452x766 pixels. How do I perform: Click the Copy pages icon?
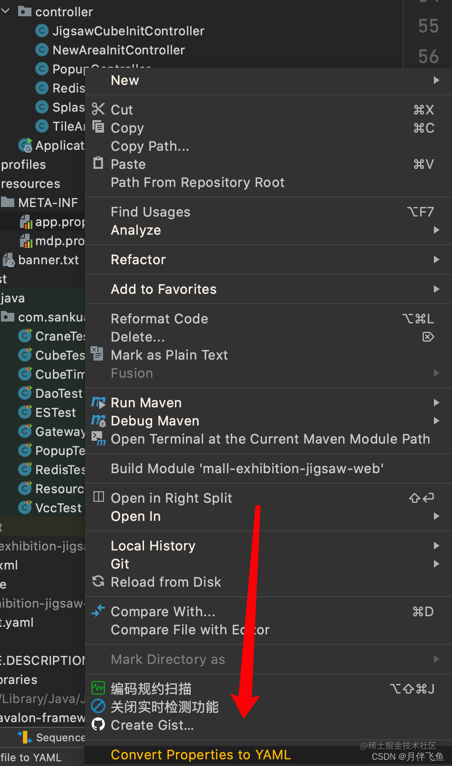click(x=98, y=127)
